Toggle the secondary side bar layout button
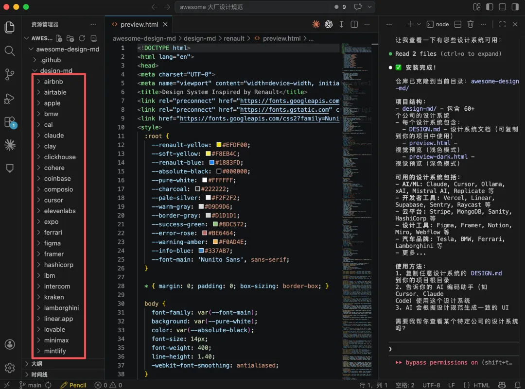Viewport: 525px width, 389px height. (x=515, y=7)
